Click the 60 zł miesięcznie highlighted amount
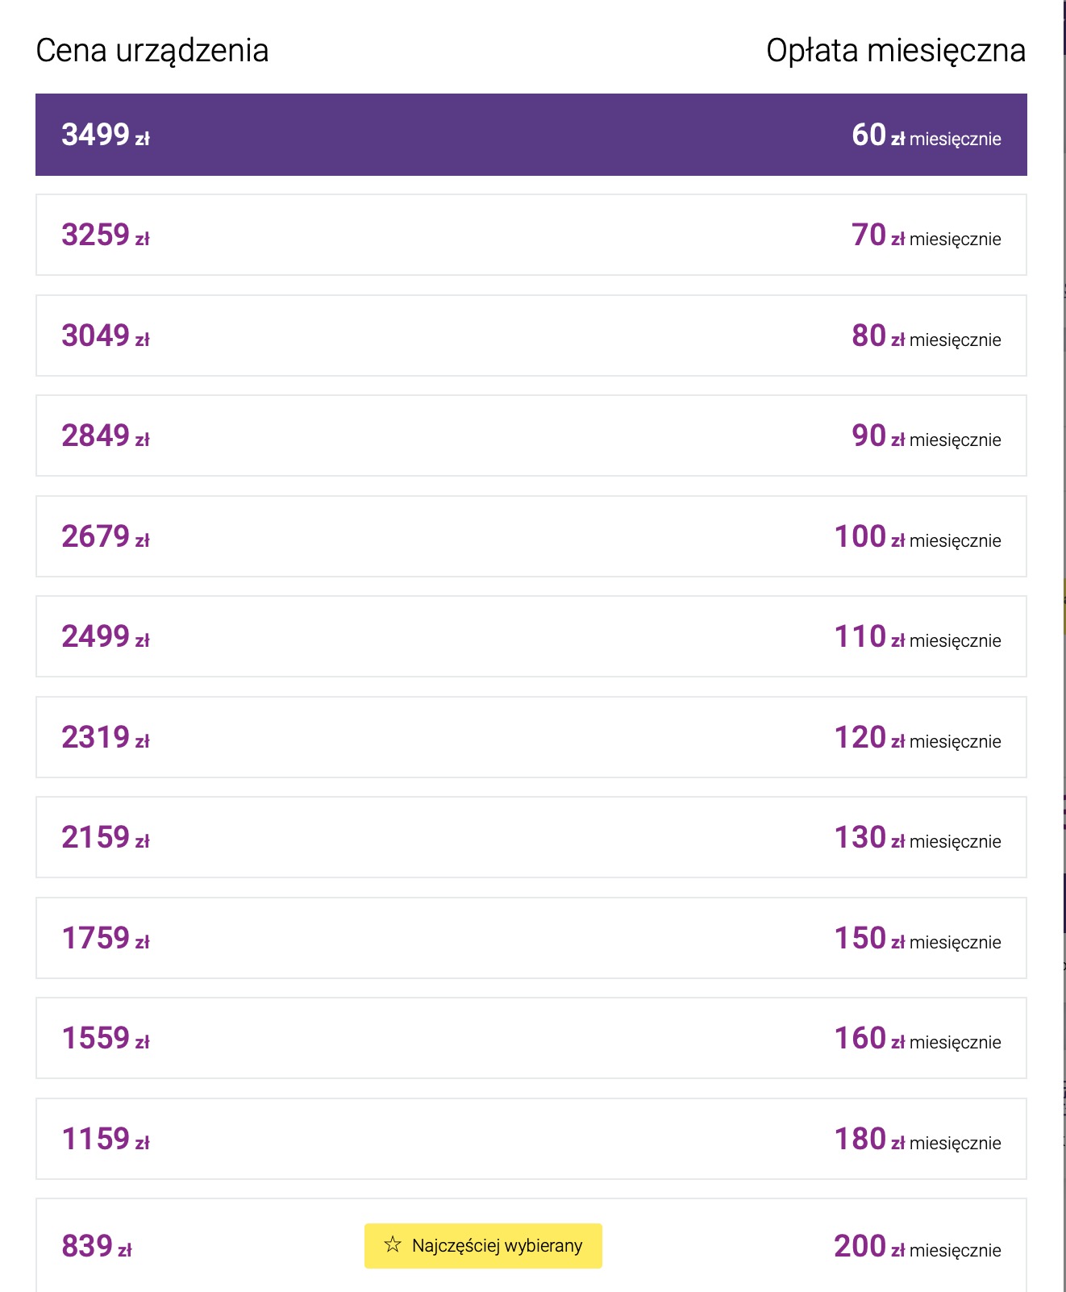 pos(927,135)
